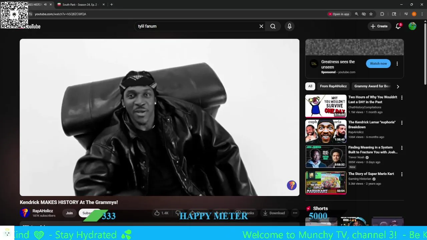This screenshot has height=240, width=427.
Task: Switch to South Park Season 24 tab
Action: coord(80,5)
